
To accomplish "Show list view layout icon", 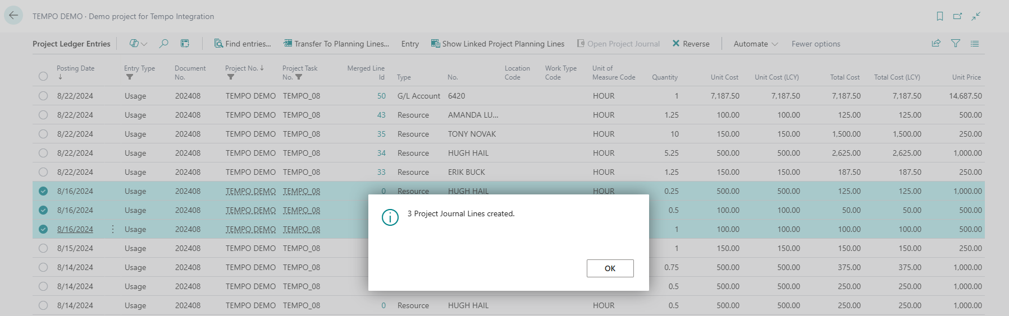I will [x=975, y=44].
